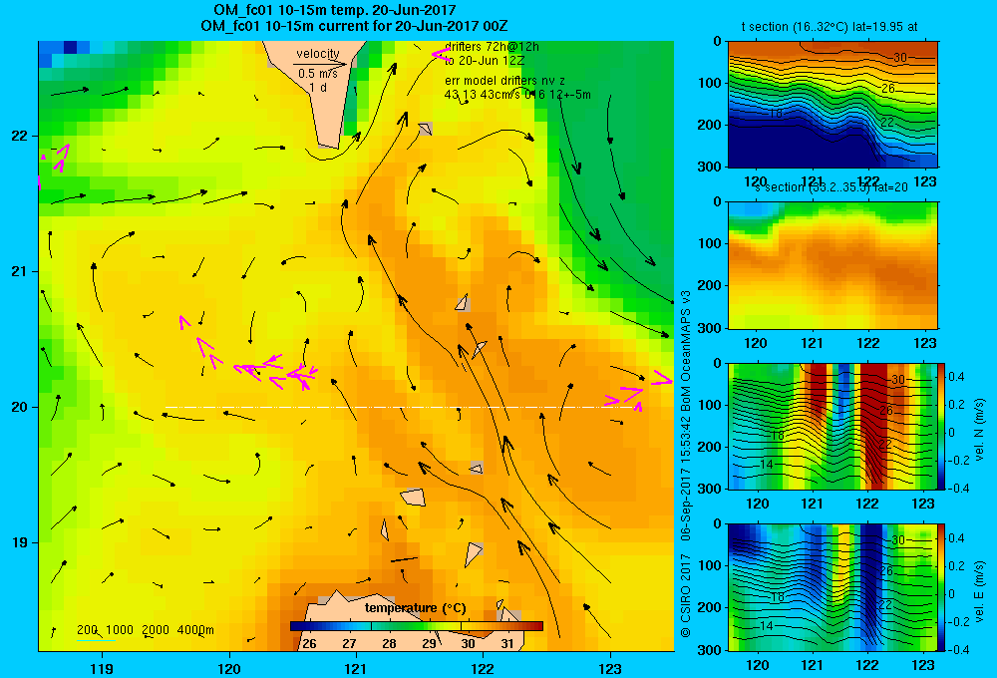Open the temperature section plot panel
The width and height of the screenshot is (997, 678).
point(832,105)
